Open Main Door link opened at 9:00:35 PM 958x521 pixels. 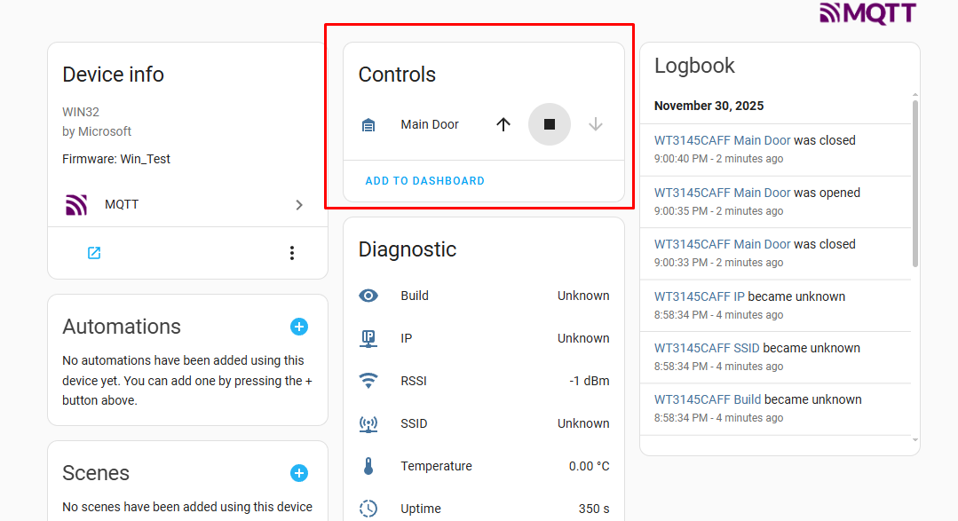(722, 193)
